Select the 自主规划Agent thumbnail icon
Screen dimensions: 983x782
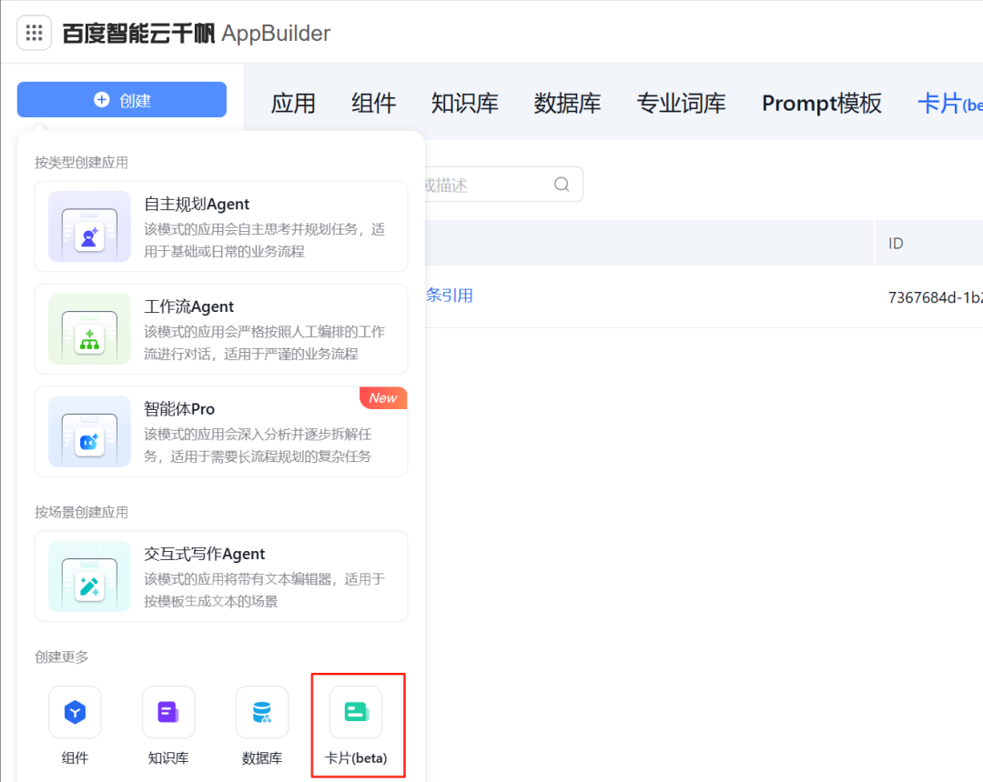click(x=89, y=226)
